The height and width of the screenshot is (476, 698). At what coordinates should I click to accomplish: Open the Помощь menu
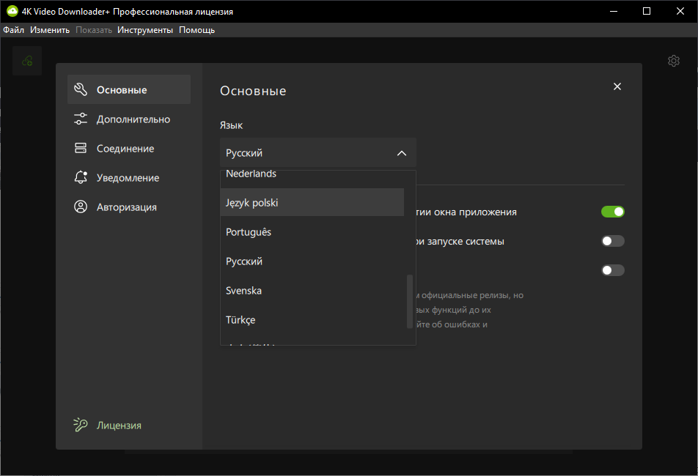coord(196,30)
